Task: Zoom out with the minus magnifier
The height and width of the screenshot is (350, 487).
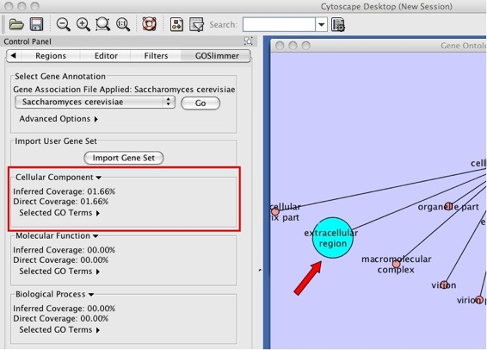Action: pyautogui.click(x=63, y=24)
